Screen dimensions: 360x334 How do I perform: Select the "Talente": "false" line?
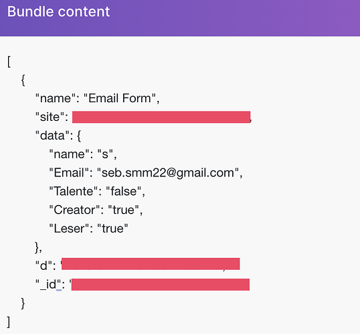tap(97, 191)
